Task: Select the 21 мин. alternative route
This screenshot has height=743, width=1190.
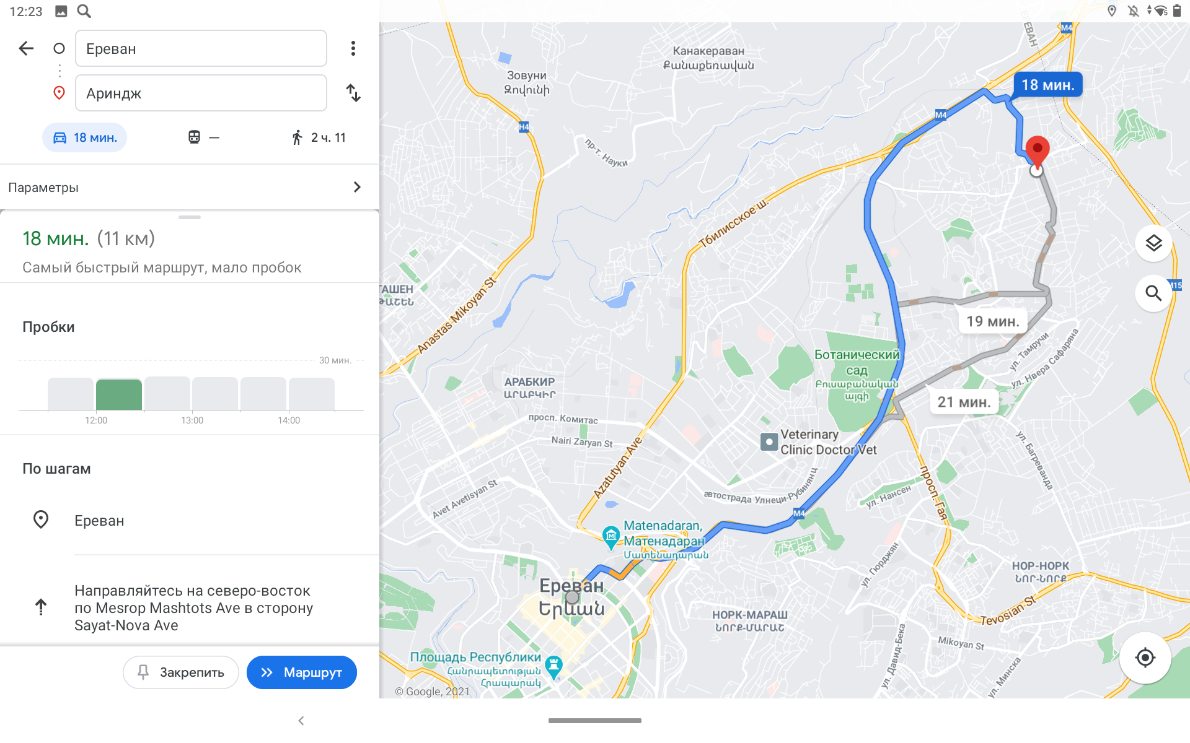Action: coord(964,402)
